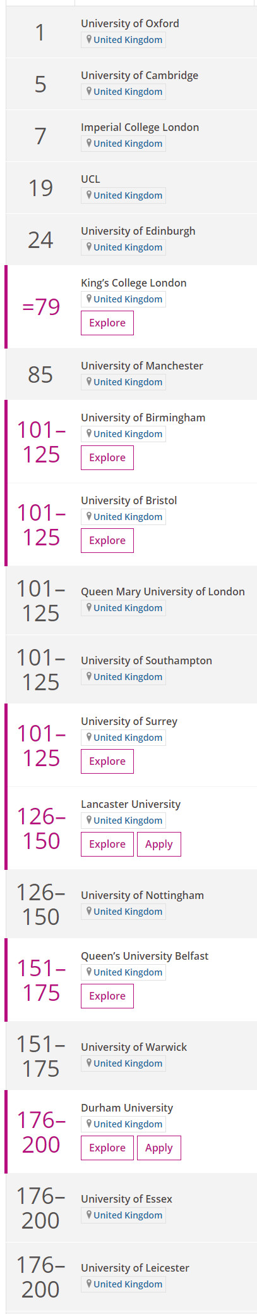Explore Queen's University Belfast
This screenshot has height=1314, width=257.
click(x=107, y=996)
